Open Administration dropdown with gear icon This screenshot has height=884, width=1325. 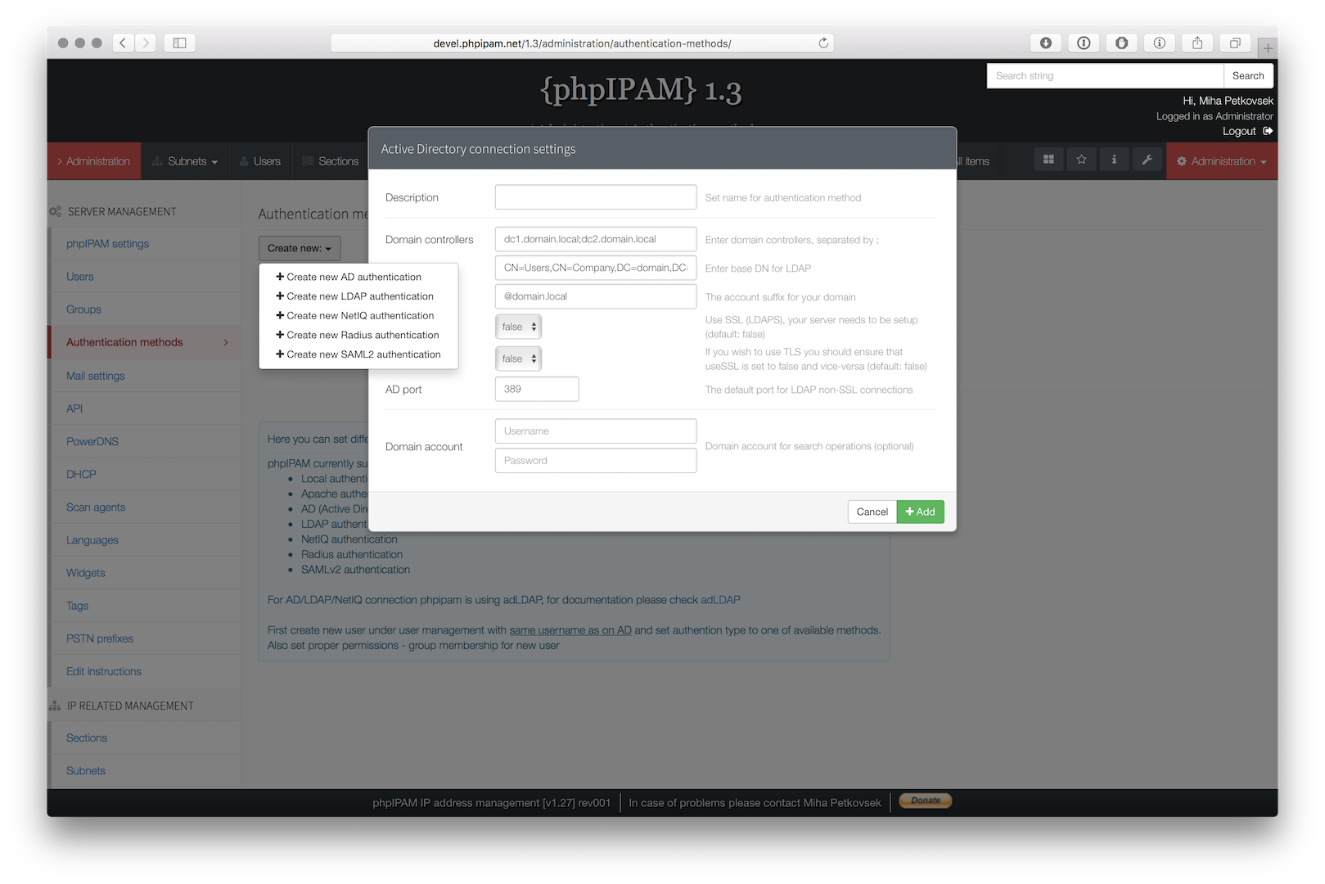click(1221, 161)
